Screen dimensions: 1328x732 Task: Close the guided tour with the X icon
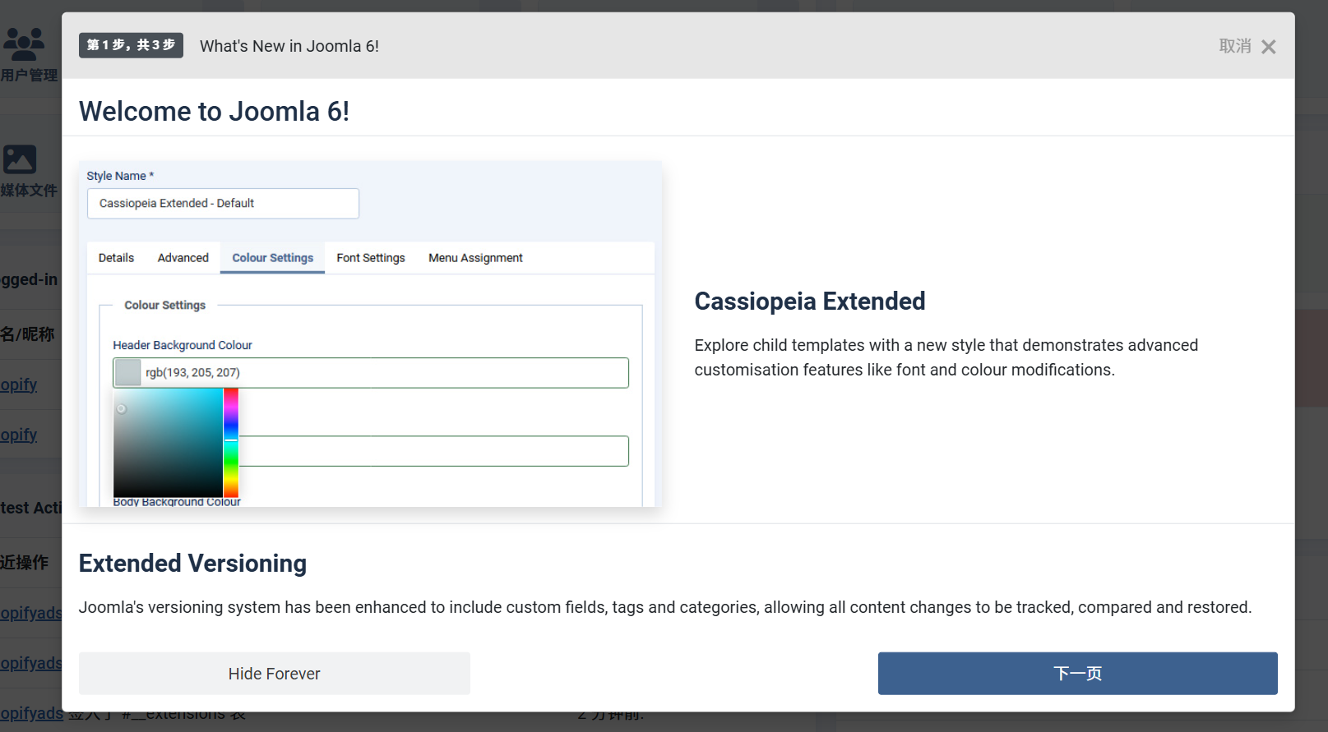pyautogui.click(x=1268, y=47)
